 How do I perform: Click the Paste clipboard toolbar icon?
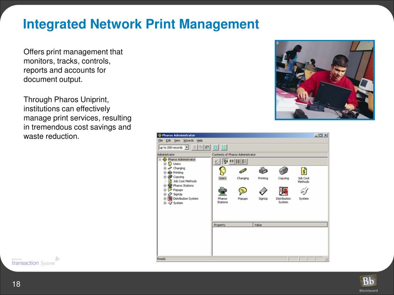[207, 147]
